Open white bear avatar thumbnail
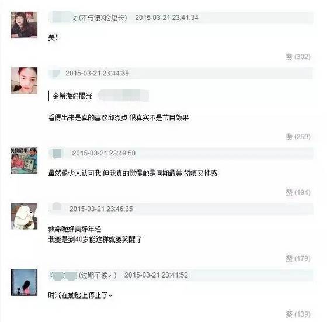The width and height of the screenshot is (330, 322). click(24, 216)
